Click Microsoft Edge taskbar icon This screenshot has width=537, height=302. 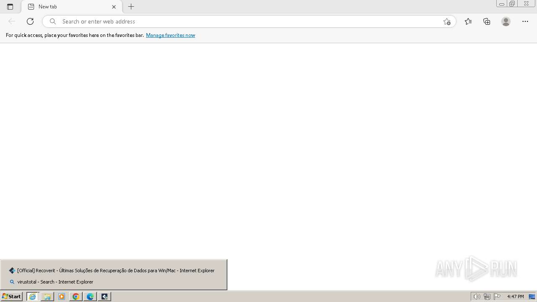pyautogui.click(x=90, y=297)
